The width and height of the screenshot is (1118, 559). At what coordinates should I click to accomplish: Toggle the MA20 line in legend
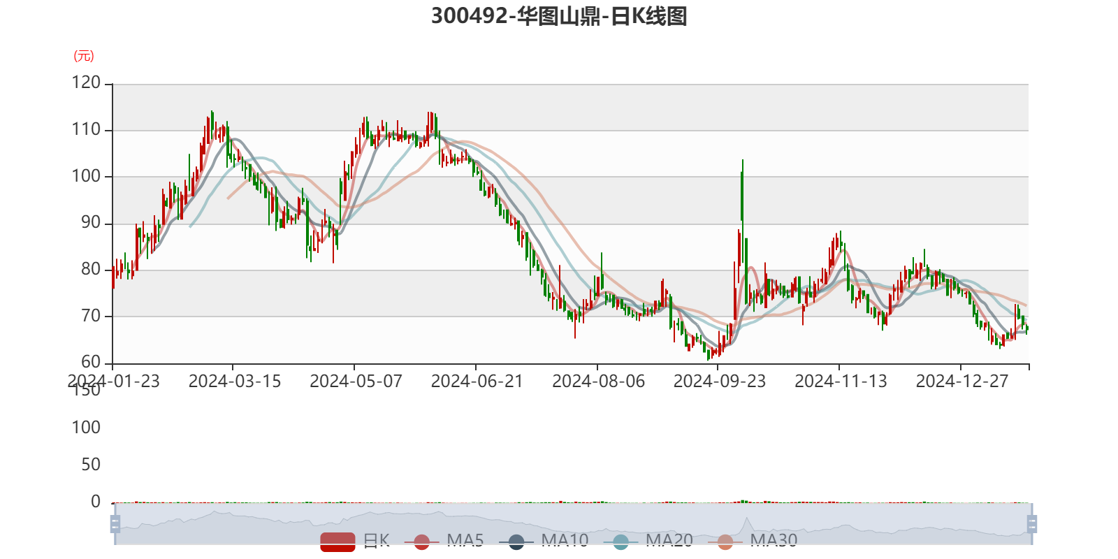[648, 542]
